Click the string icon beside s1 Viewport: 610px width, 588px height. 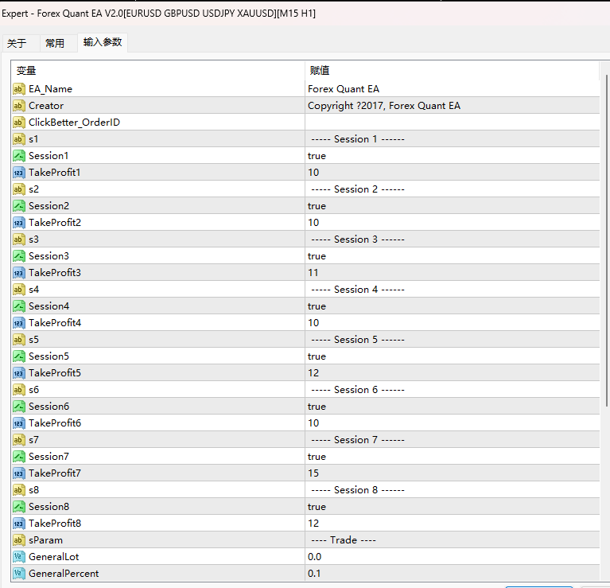(18, 139)
